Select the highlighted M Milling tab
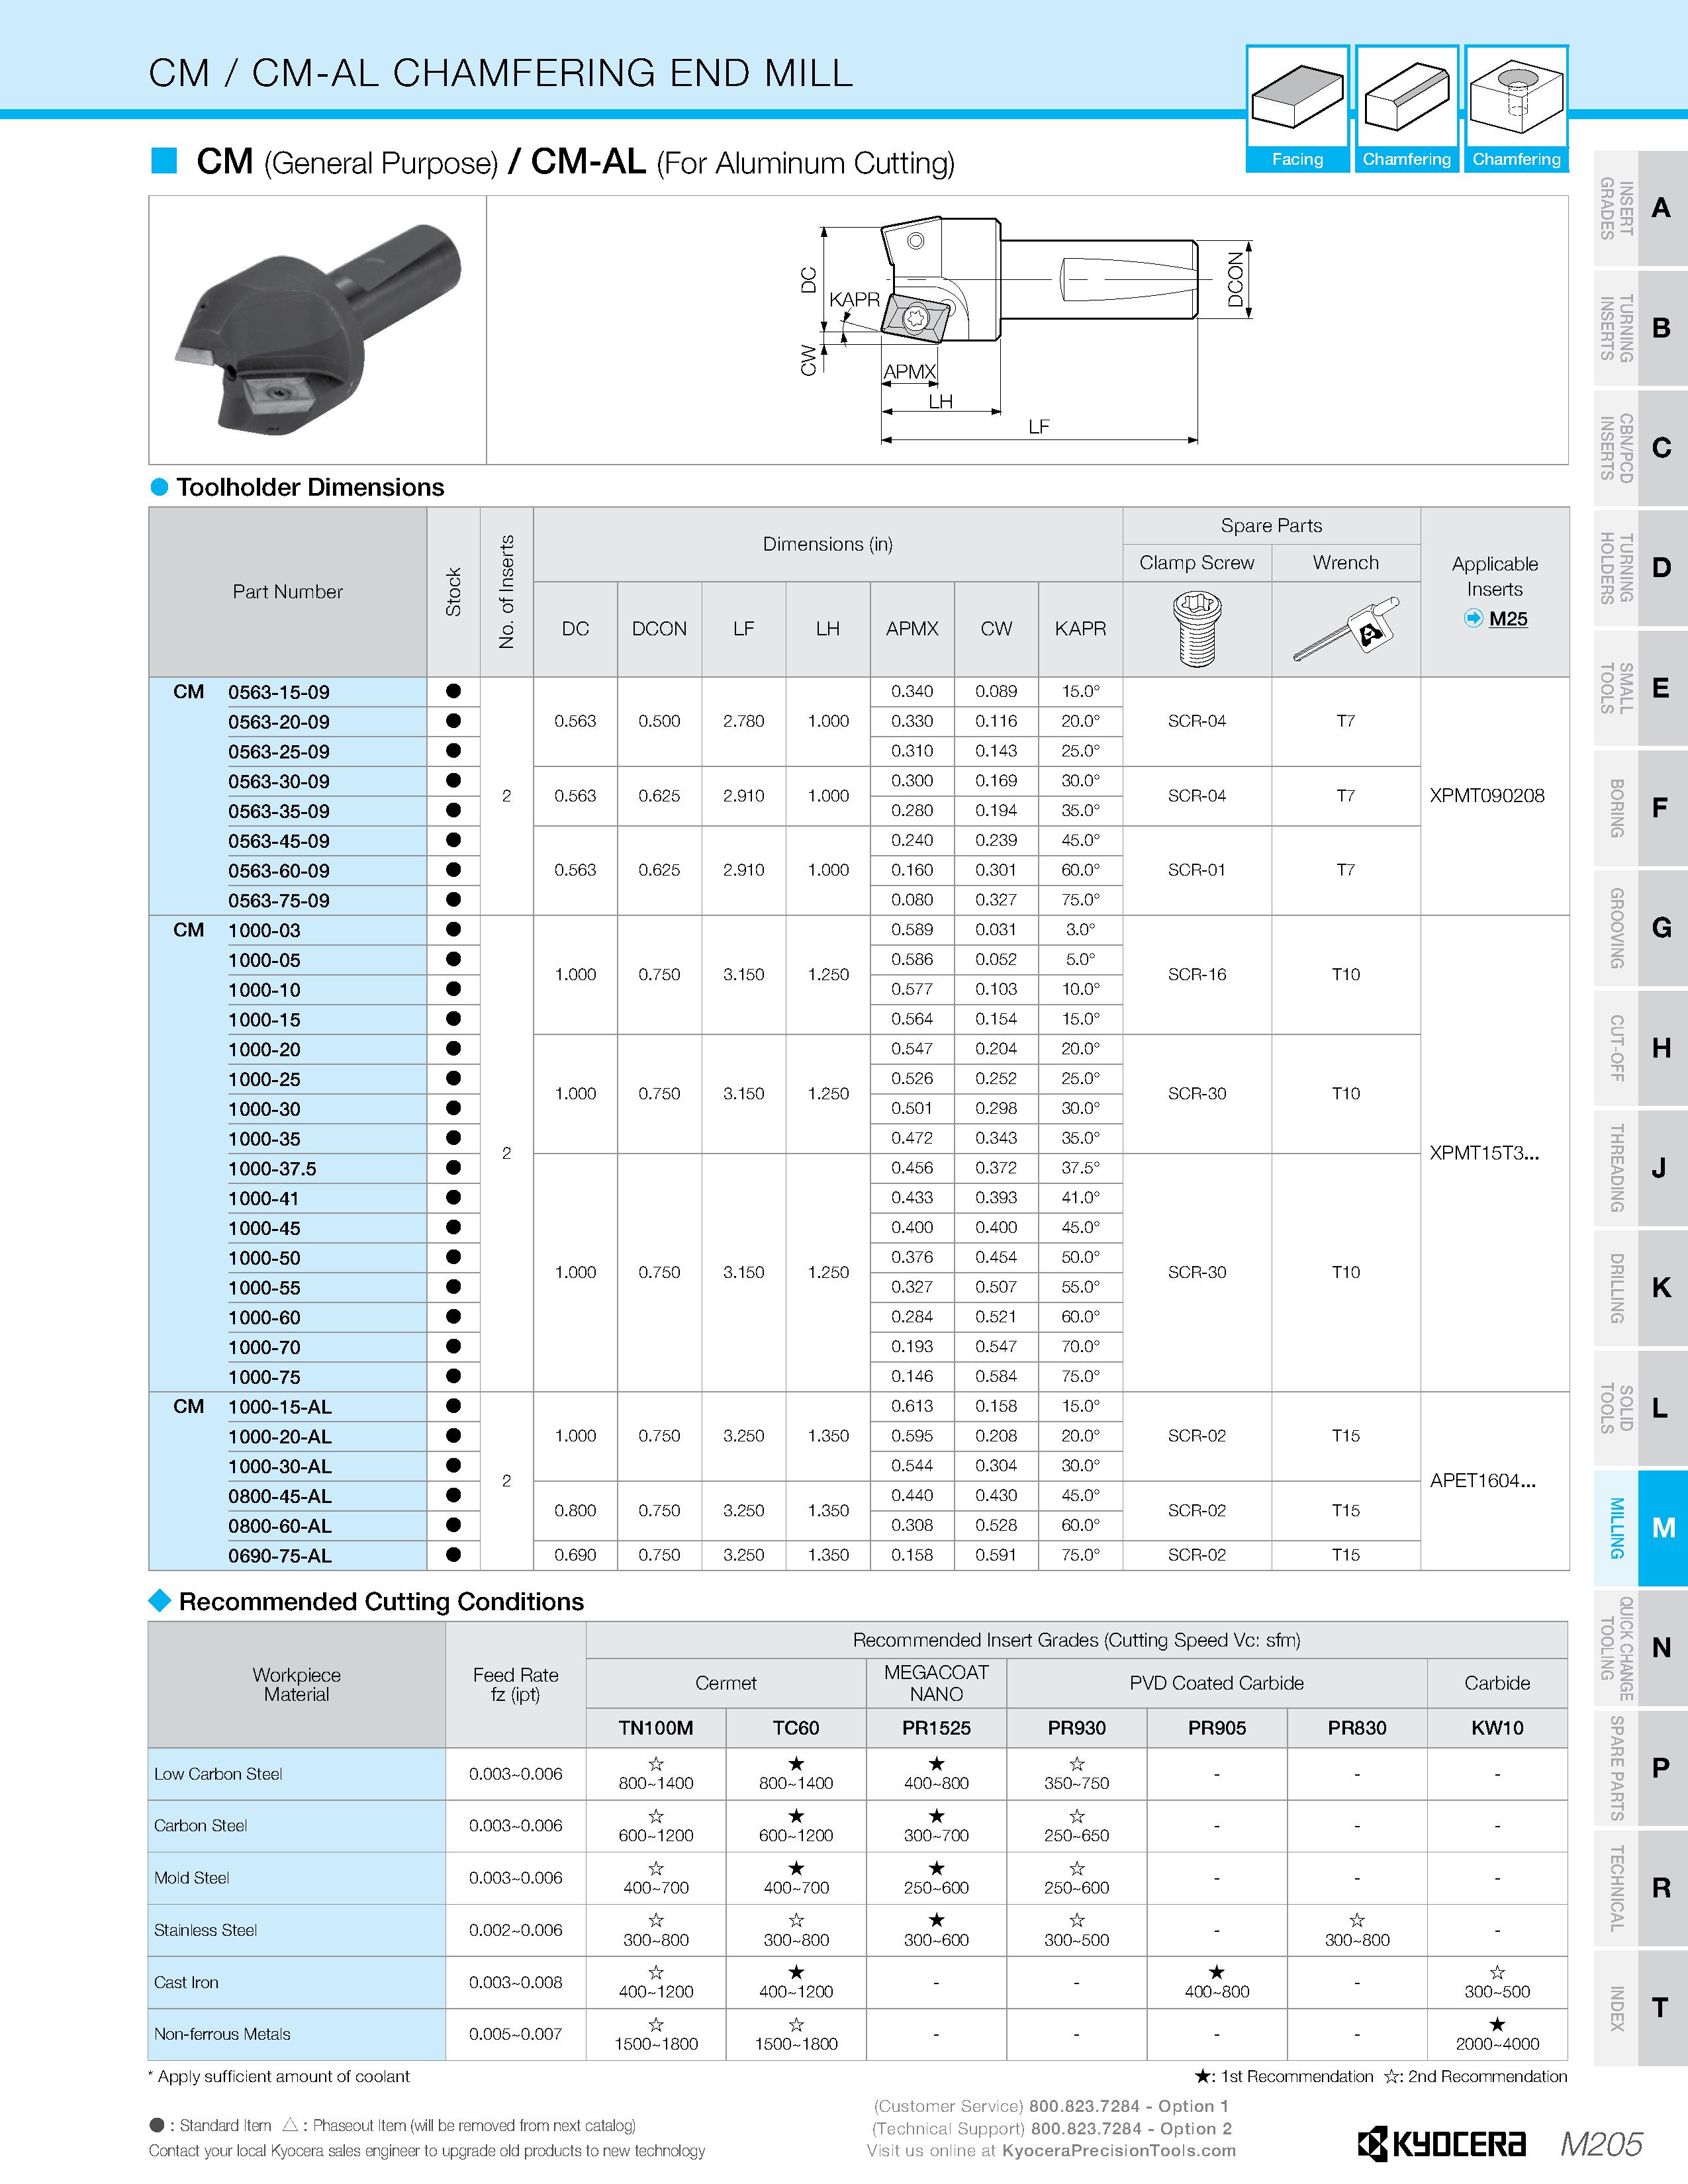This screenshot has height=2184, width=1688. click(1640, 1528)
